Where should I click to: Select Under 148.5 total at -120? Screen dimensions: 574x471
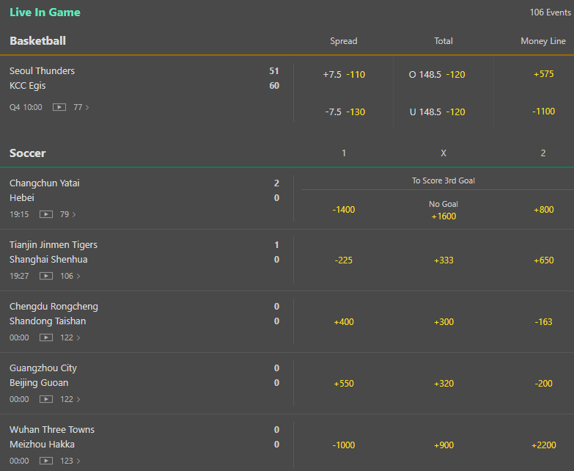click(437, 112)
